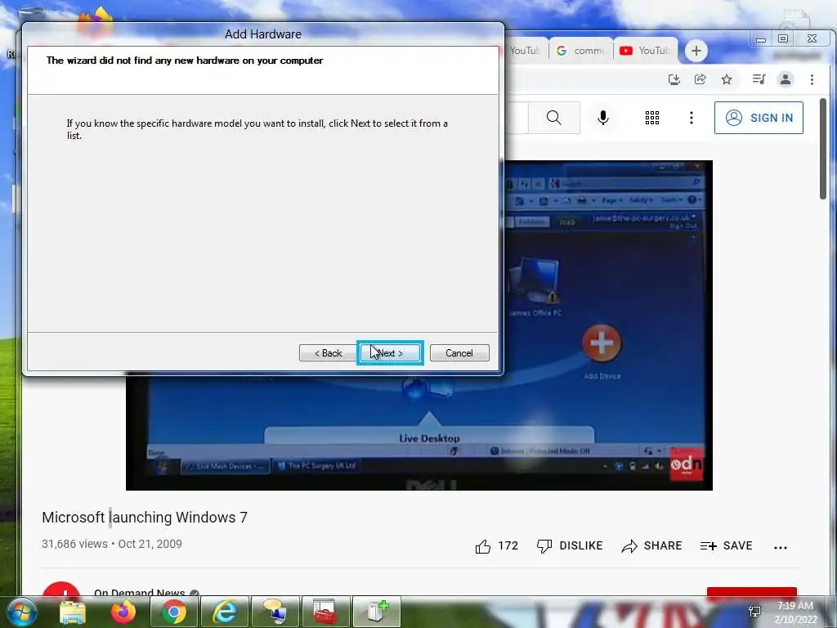Viewport: 837px width, 628px height.
Task: Click the On Demand News channel avatar
Action: 61,590
